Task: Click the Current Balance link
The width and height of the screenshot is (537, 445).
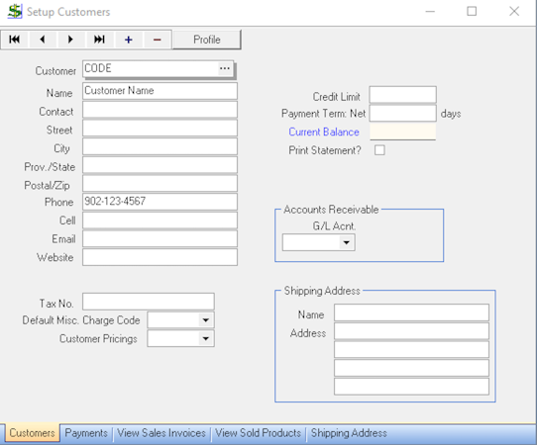Action: click(324, 132)
